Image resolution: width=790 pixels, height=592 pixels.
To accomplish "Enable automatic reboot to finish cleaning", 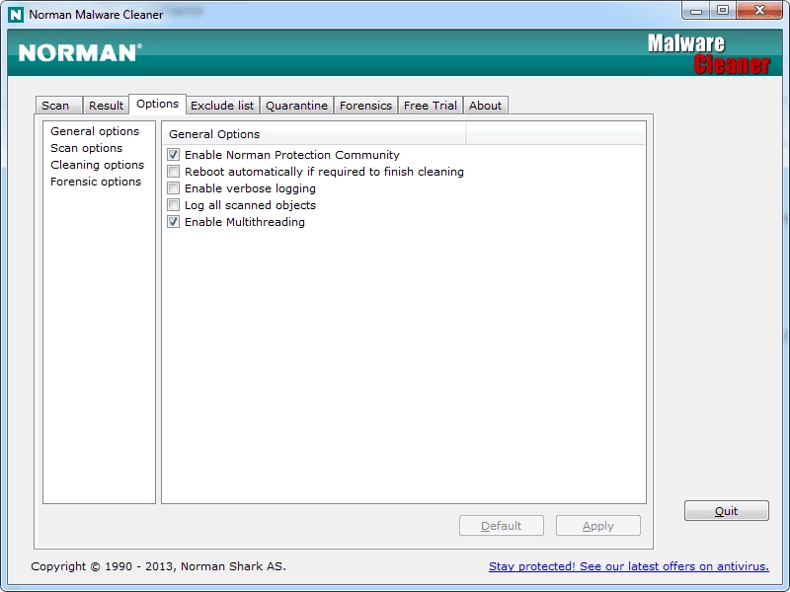I will point(174,172).
